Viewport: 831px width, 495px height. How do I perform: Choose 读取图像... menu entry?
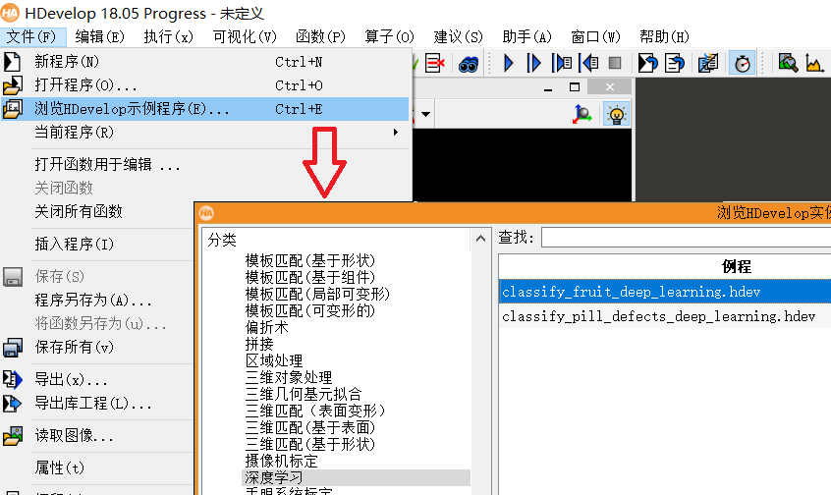click(75, 436)
